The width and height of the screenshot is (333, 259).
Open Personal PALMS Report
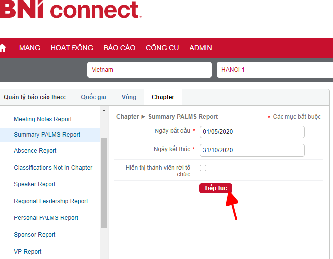(x=46, y=217)
